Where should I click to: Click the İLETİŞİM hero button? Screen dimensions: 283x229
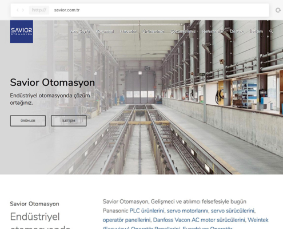click(69, 121)
